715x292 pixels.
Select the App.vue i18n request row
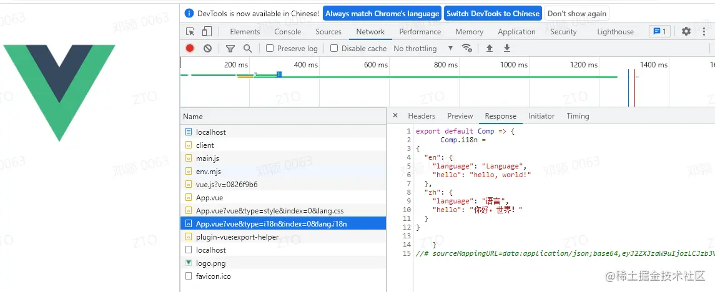tap(283, 223)
